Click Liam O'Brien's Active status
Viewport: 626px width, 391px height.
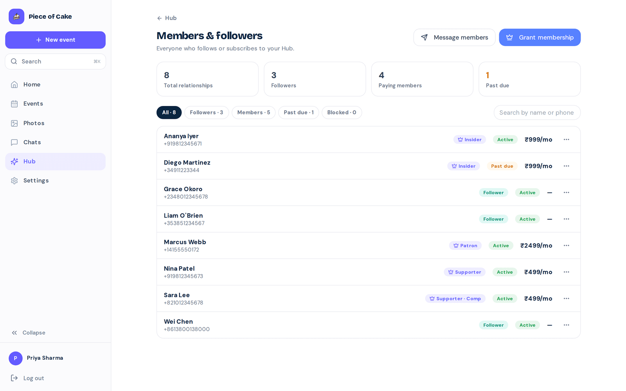click(527, 219)
